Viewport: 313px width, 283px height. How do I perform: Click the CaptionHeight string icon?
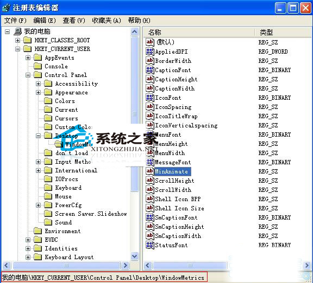coord(150,79)
